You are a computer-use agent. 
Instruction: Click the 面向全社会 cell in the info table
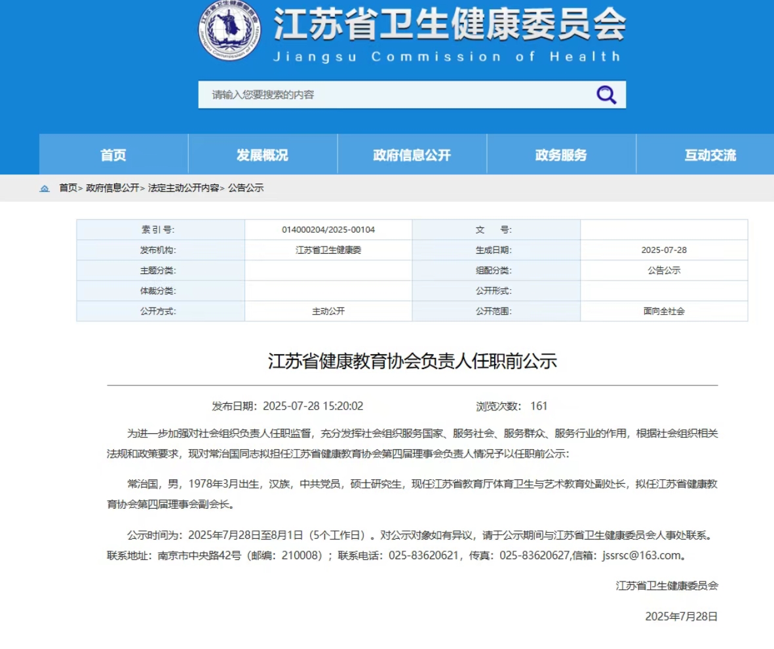[663, 311]
